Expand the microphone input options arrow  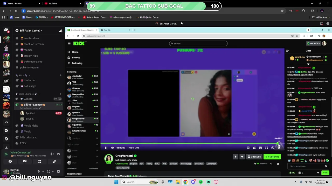pos(43,171)
